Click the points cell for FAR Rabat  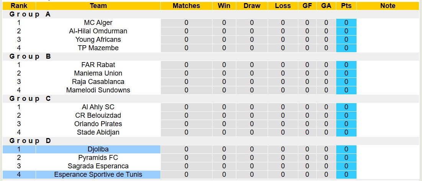(x=346, y=65)
